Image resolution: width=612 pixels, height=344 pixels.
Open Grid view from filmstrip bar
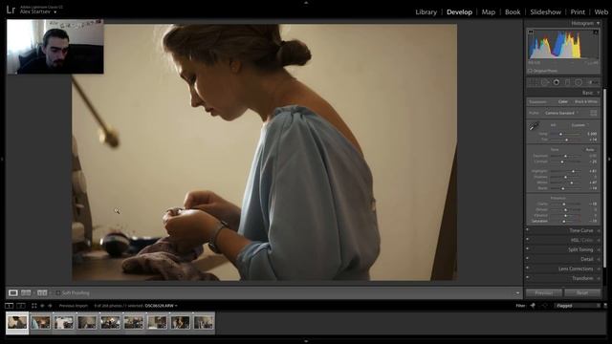(34, 306)
